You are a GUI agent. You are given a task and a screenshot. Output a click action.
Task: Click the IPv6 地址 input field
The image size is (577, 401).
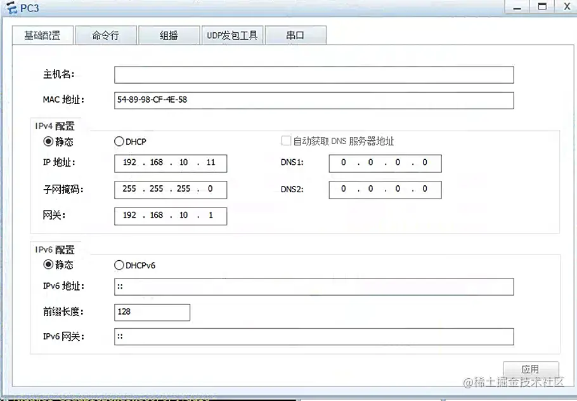(314, 287)
